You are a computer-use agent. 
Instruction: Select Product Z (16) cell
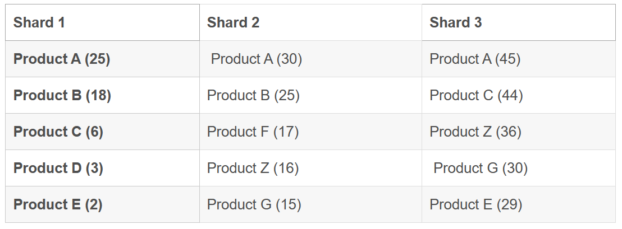coord(310,168)
